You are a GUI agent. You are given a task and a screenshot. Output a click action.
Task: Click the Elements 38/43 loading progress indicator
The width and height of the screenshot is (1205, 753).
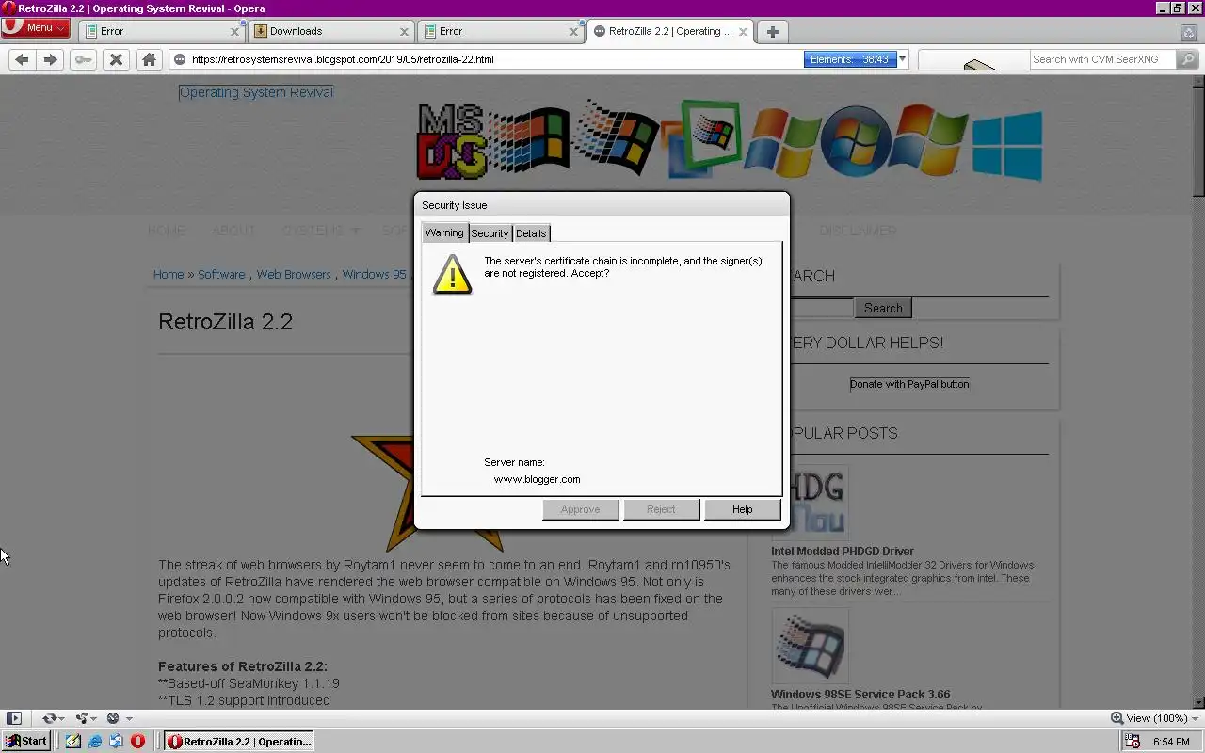[850, 59]
